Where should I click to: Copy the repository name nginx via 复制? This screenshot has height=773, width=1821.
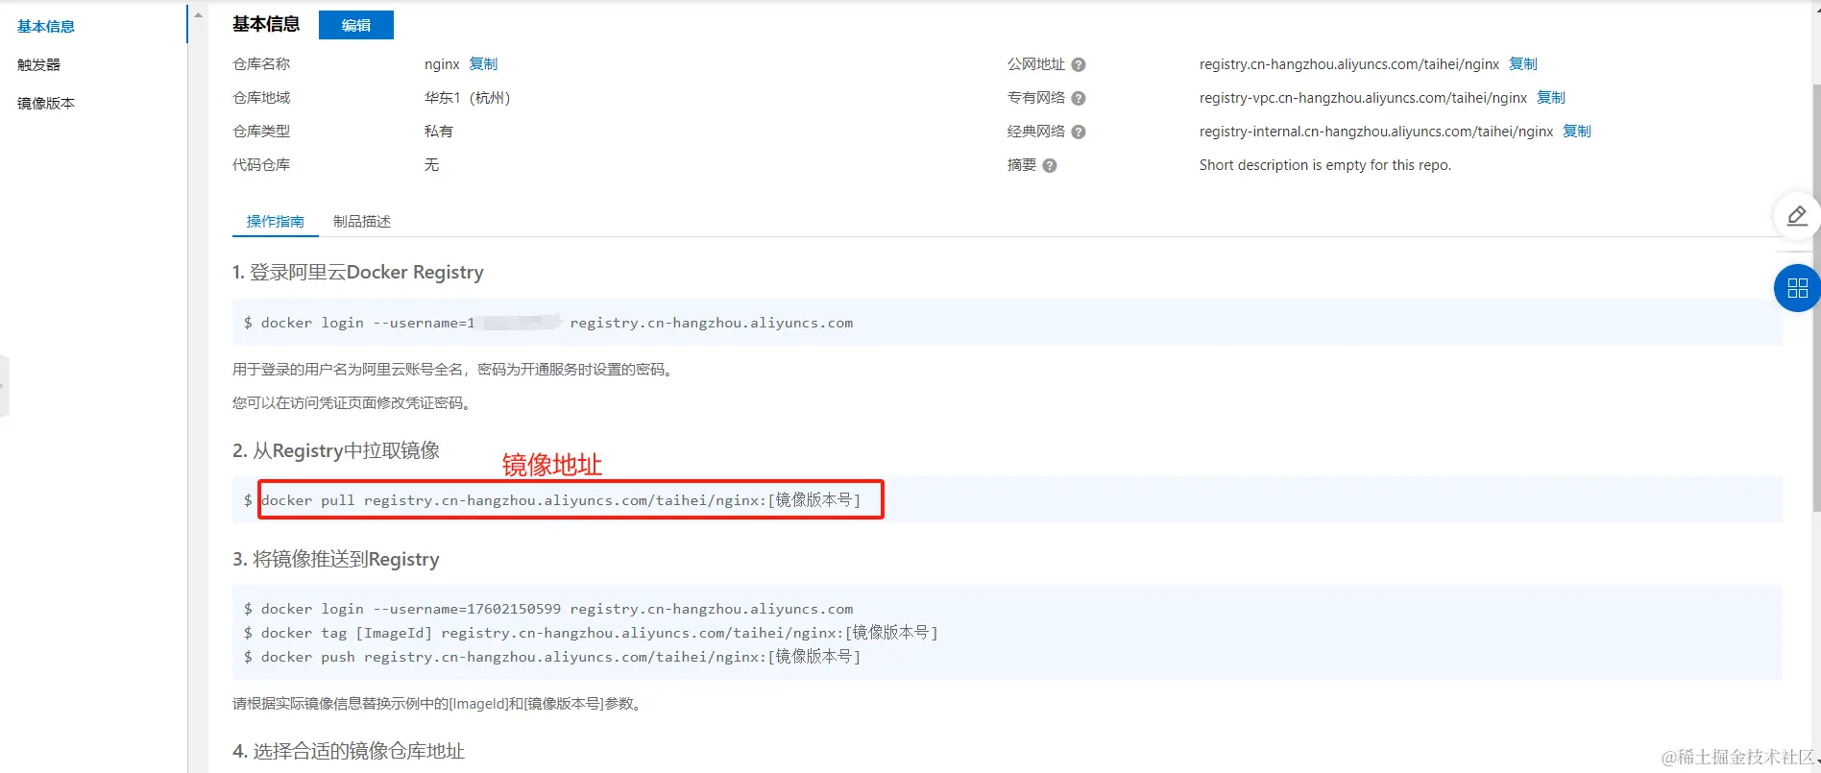tap(483, 63)
